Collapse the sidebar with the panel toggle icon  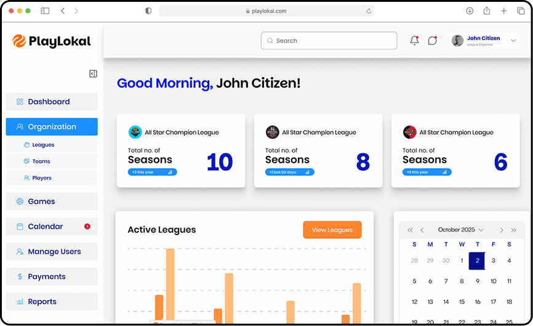click(x=93, y=74)
